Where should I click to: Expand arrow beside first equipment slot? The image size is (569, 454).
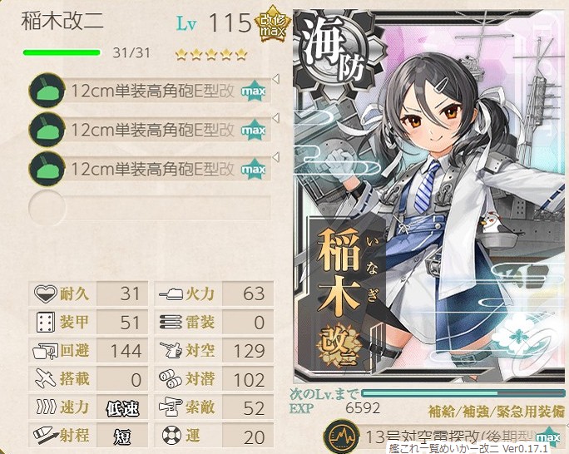pyautogui.click(x=276, y=78)
